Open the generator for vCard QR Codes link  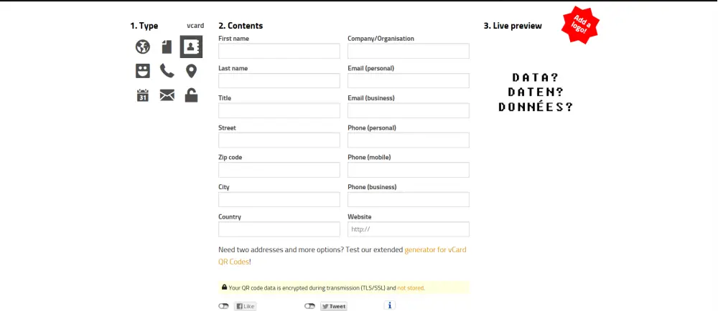click(x=435, y=250)
